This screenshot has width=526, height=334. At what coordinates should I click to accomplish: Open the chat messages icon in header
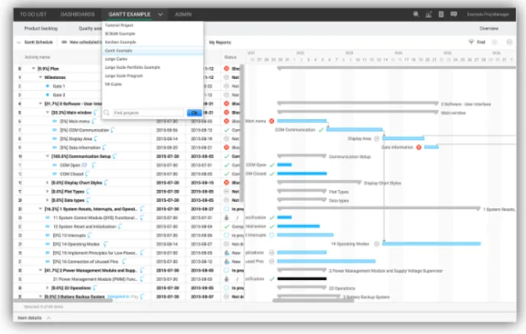[453, 14]
